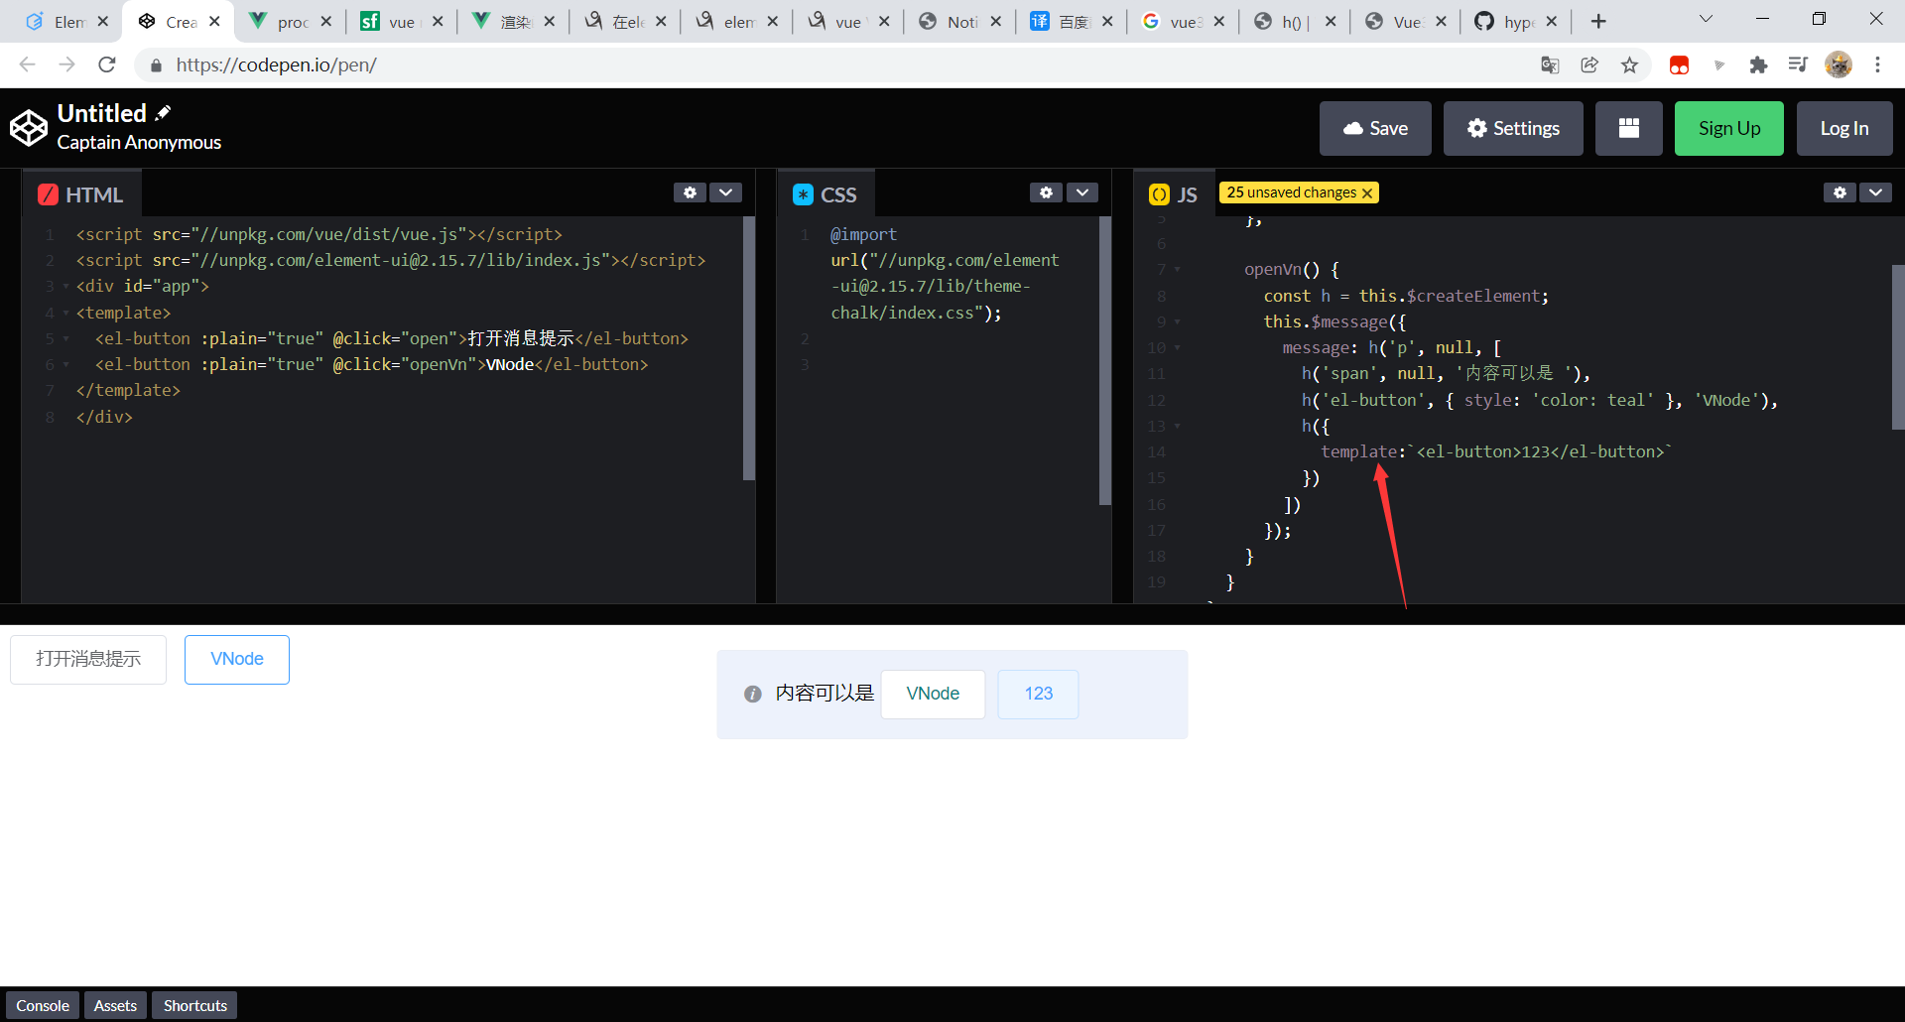1905x1022 pixels.
Task: Fold JS line 7 openVn function
Action: (1178, 270)
